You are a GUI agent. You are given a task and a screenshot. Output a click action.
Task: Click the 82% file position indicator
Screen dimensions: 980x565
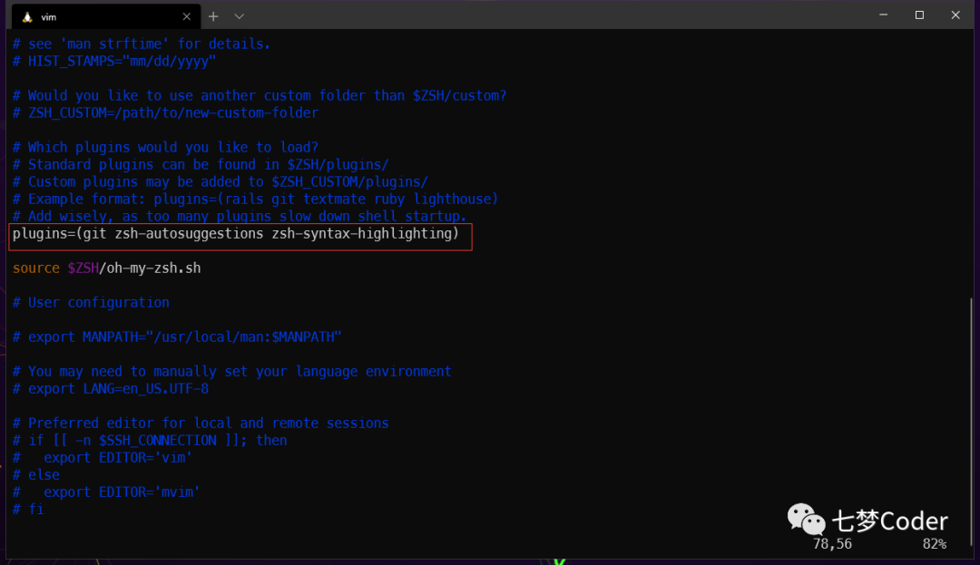click(935, 544)
